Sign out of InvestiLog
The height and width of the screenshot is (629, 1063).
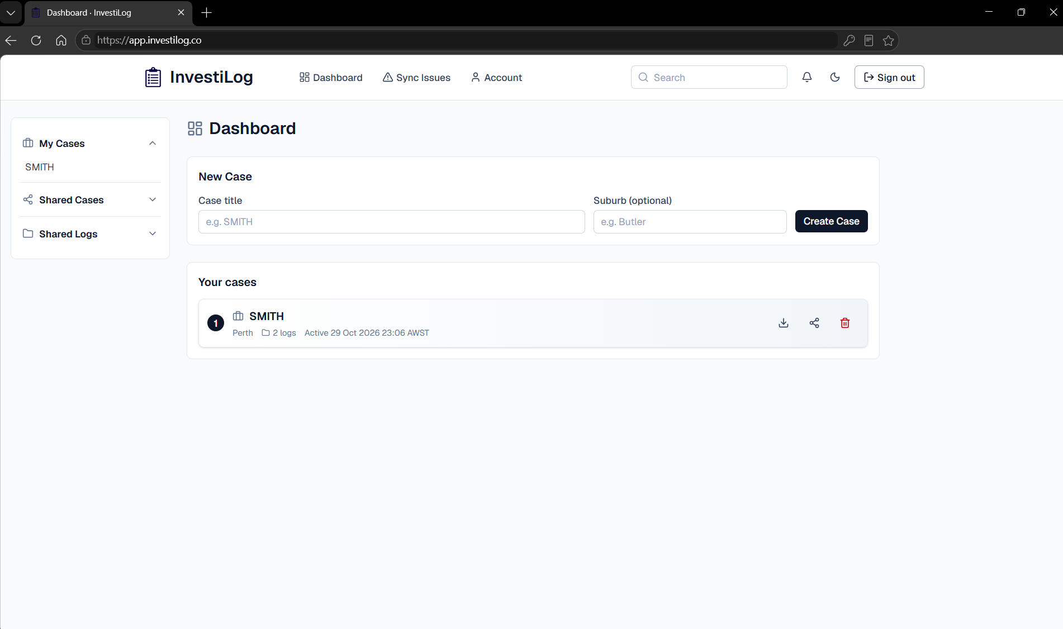click(889, 77)
